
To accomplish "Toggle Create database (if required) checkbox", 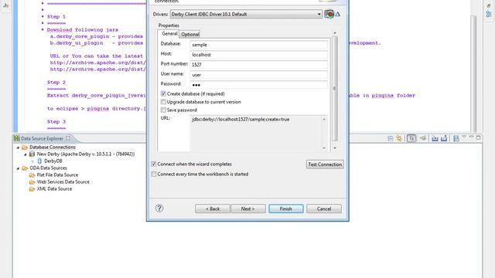I will coord(163,93).
